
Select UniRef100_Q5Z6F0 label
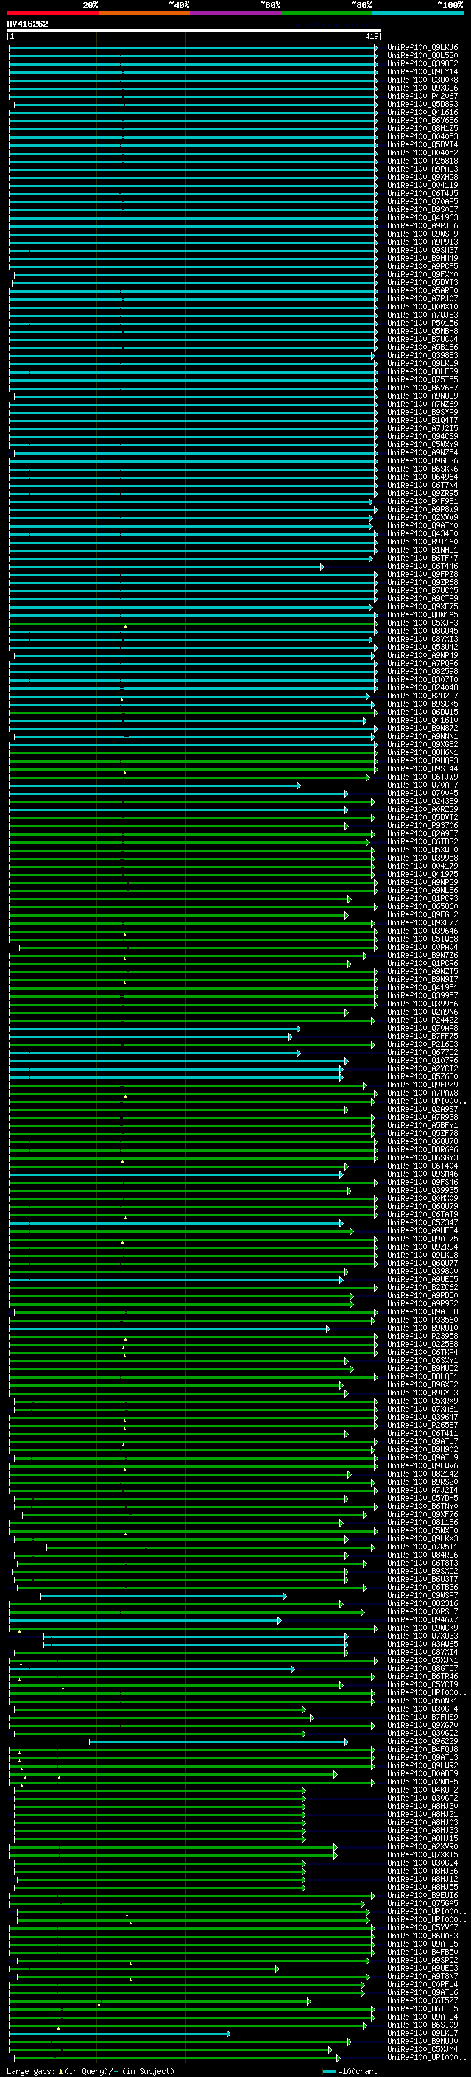point(422,1077)
